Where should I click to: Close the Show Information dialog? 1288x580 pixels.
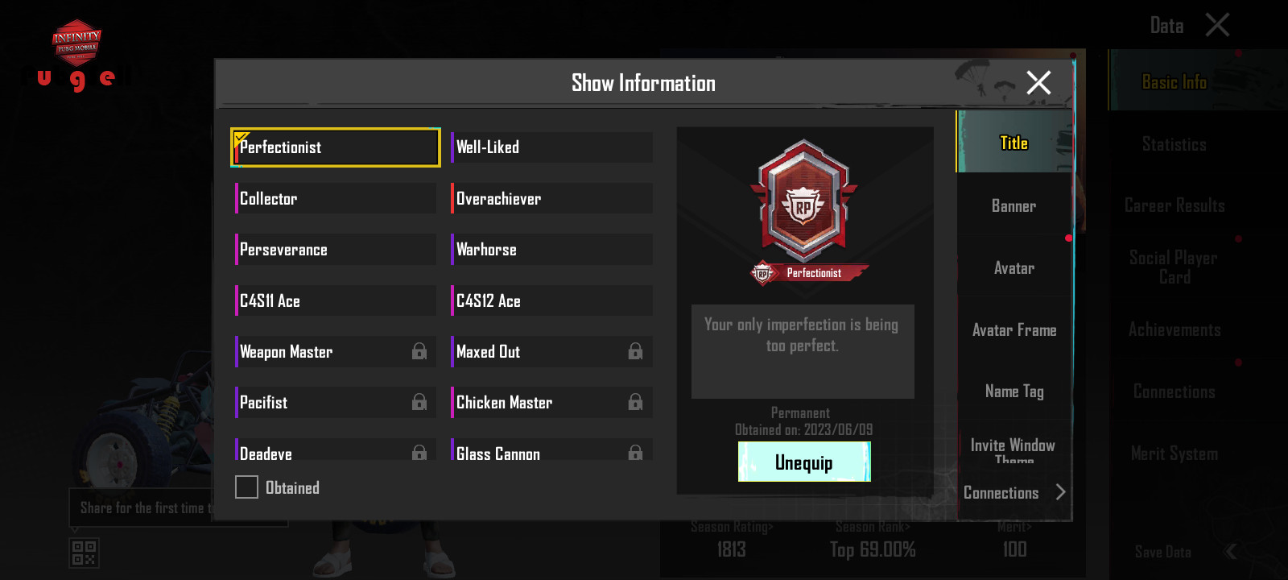click(1038, 82)
